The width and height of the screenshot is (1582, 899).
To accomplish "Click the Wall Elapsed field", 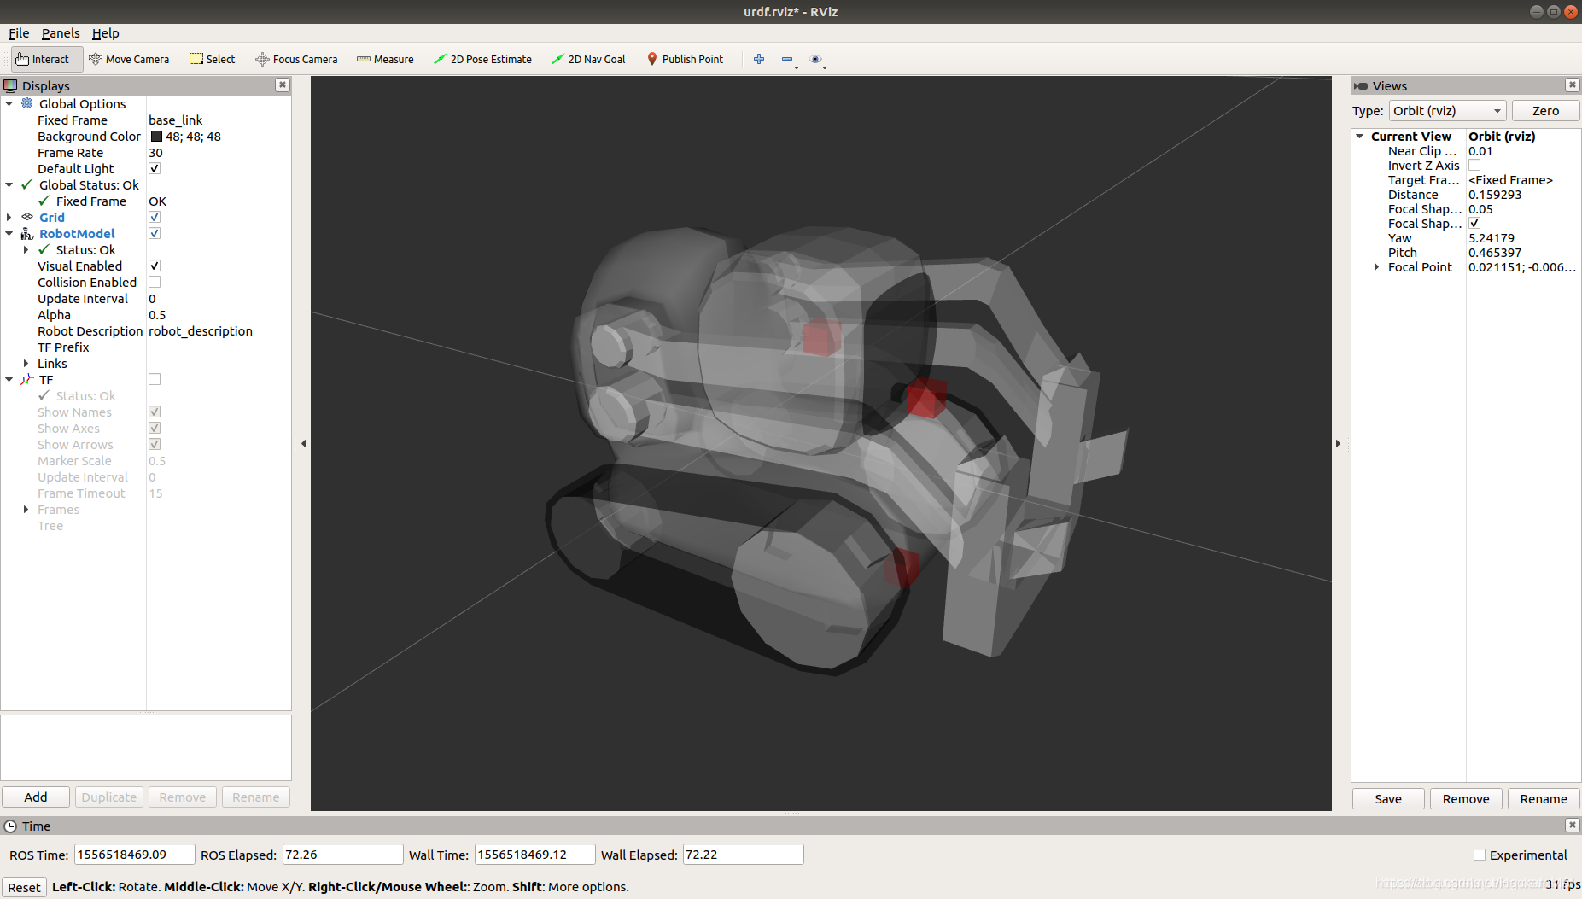I will 743,854.
